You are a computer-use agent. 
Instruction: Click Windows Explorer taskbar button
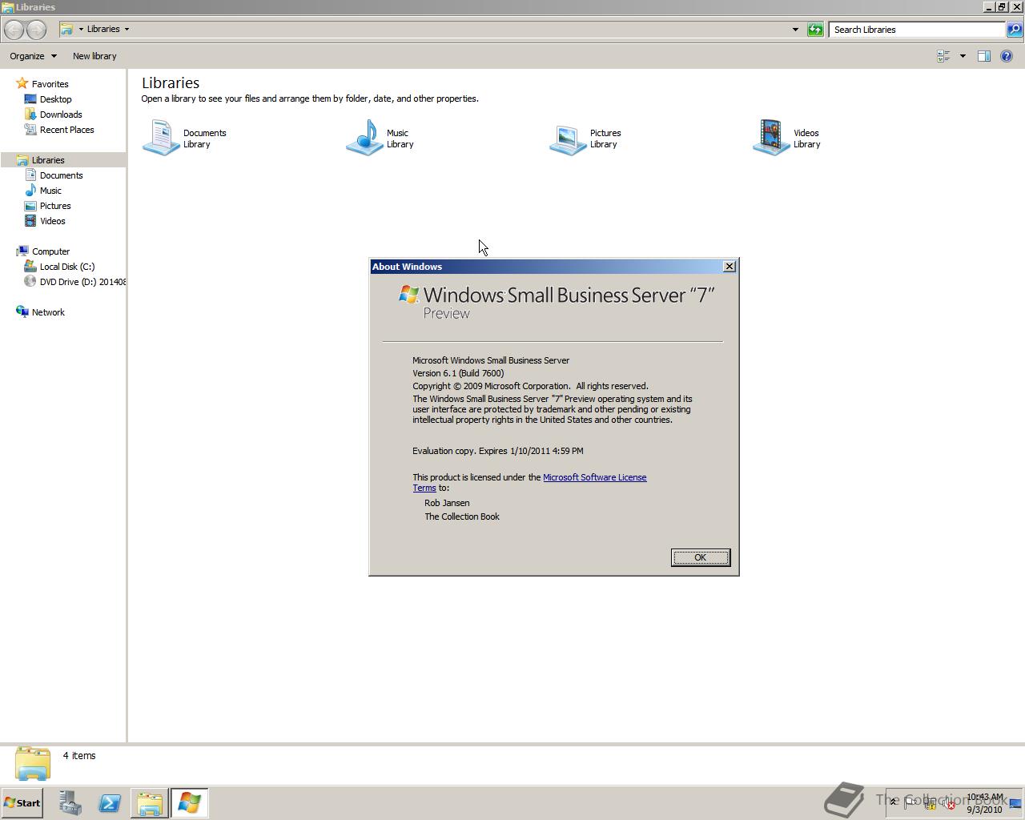(149, 803)
